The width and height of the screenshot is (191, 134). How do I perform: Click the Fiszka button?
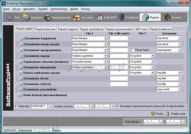(x=157, y=114)
